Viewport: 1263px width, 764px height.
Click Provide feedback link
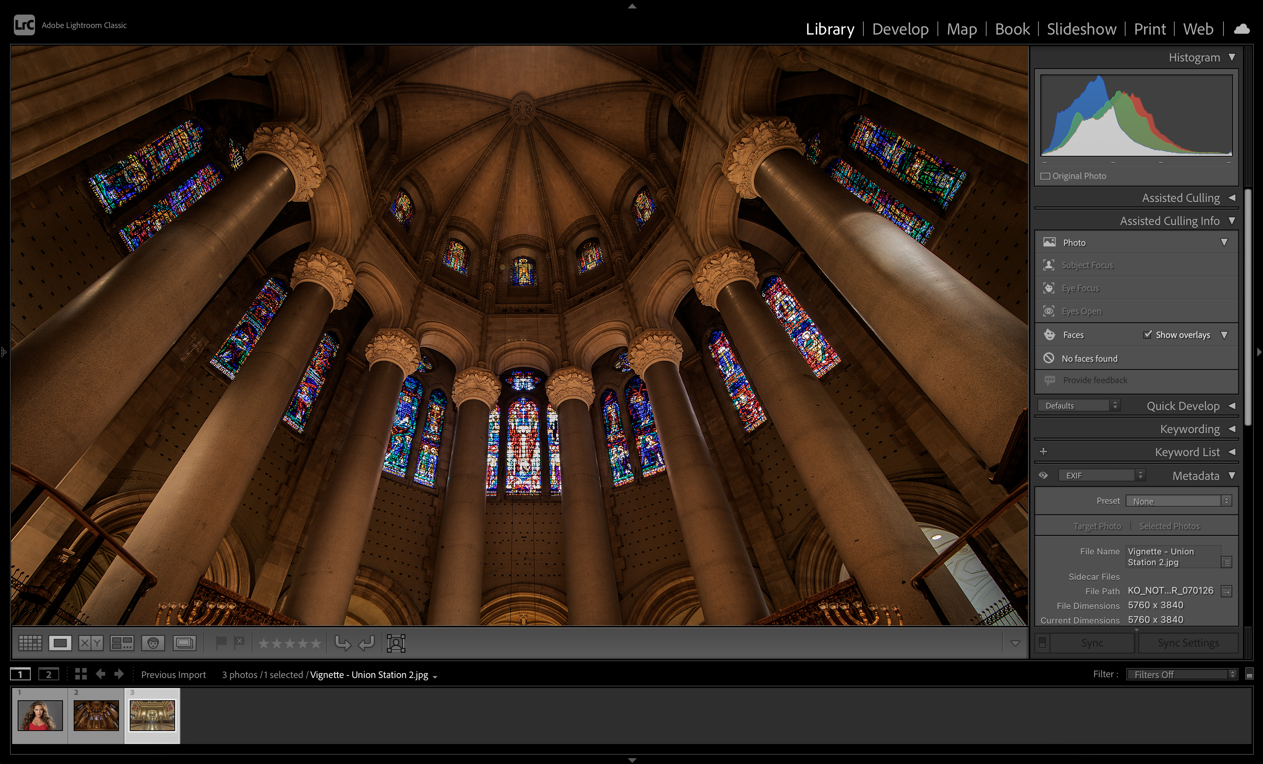click(1095, 380)
